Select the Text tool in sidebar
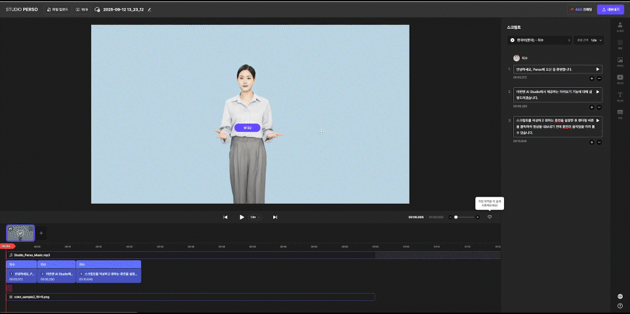 619,96
